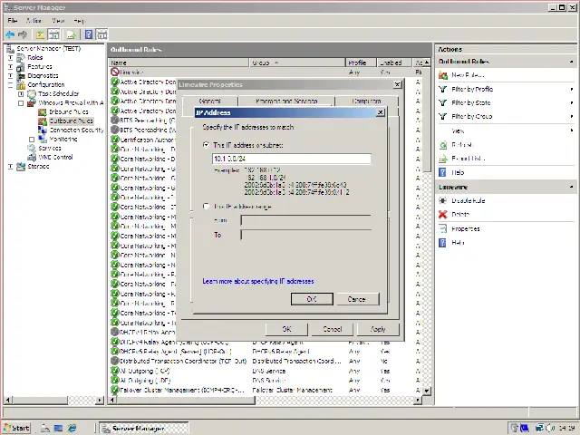Click the Storage icon in tree
580x435 pixels.
(x=21, y=167)
